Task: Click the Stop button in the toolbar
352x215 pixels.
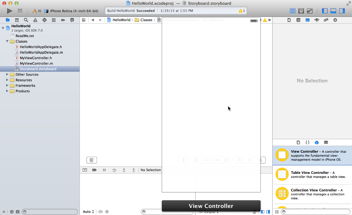Action: 20,11
